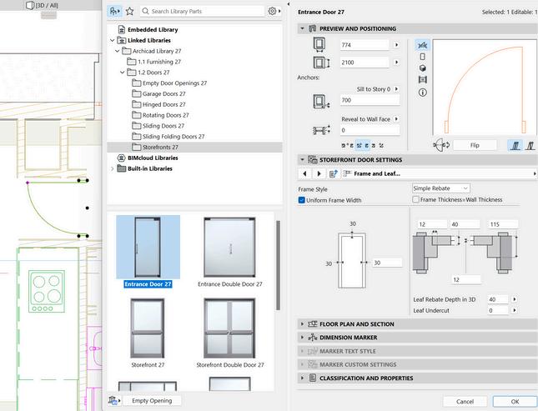Collapse the Linked Libraries tree node
This screenshot has height=411, width=538.
click(x=112, y=41)
